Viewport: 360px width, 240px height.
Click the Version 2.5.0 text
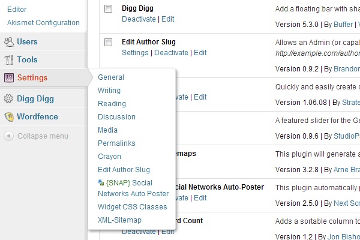296,203
